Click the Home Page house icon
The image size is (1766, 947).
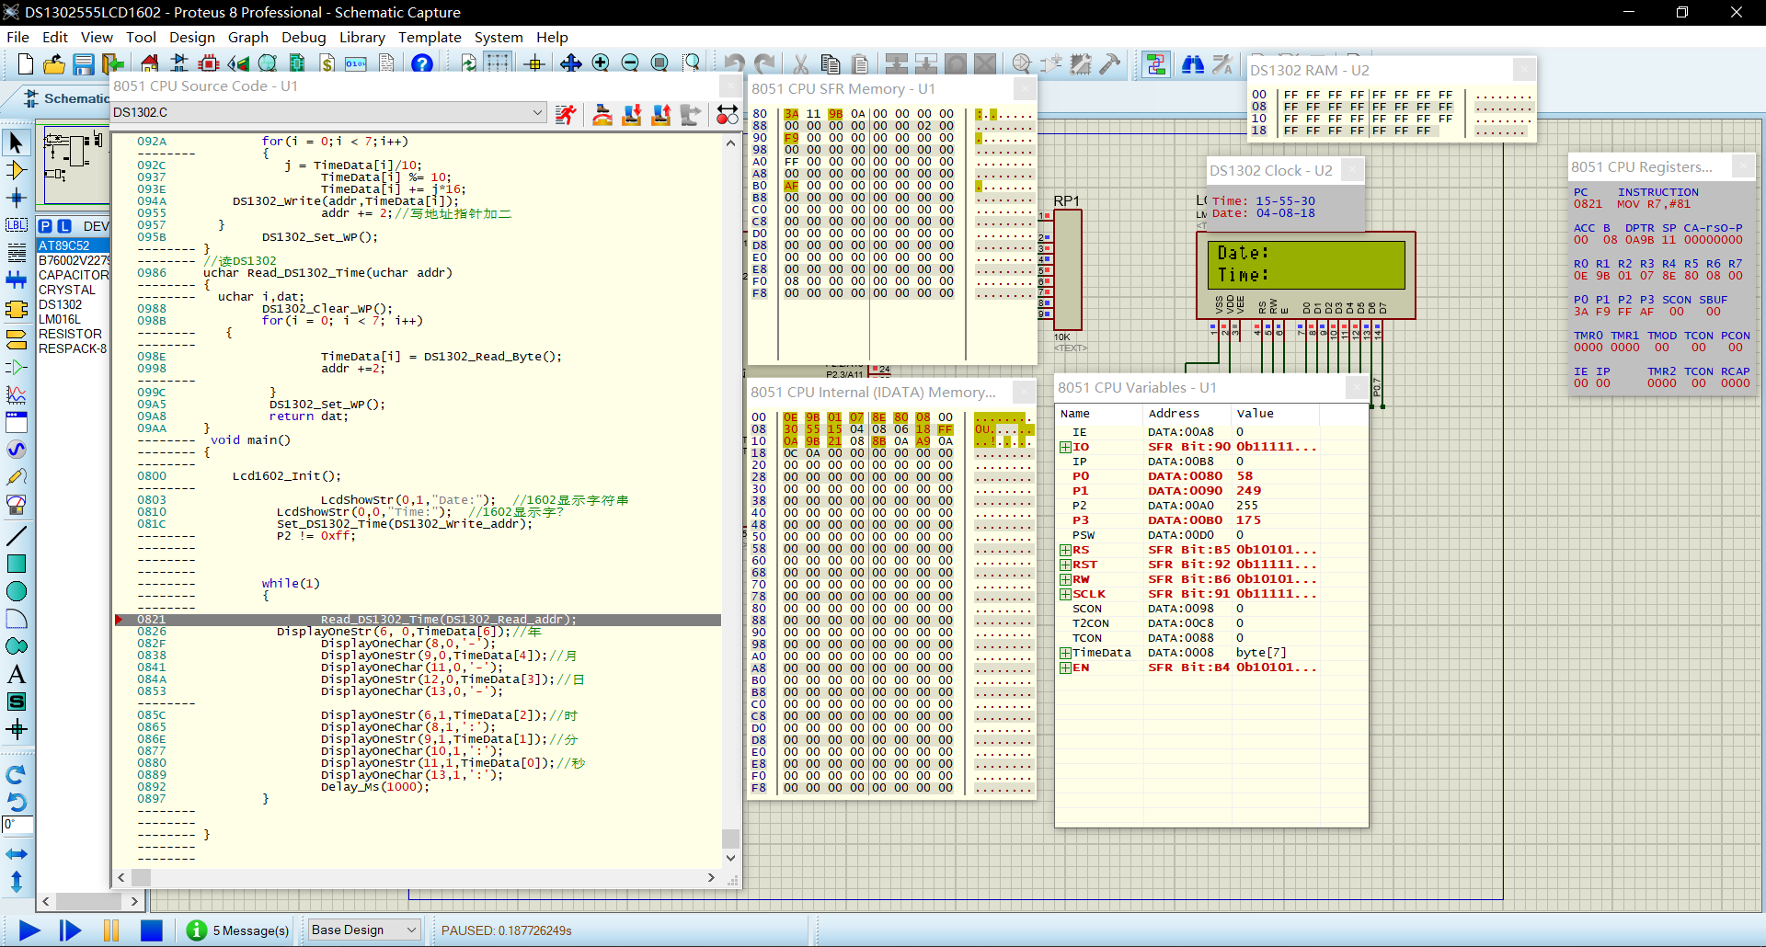pyautogui.click(x=149, y=63)
